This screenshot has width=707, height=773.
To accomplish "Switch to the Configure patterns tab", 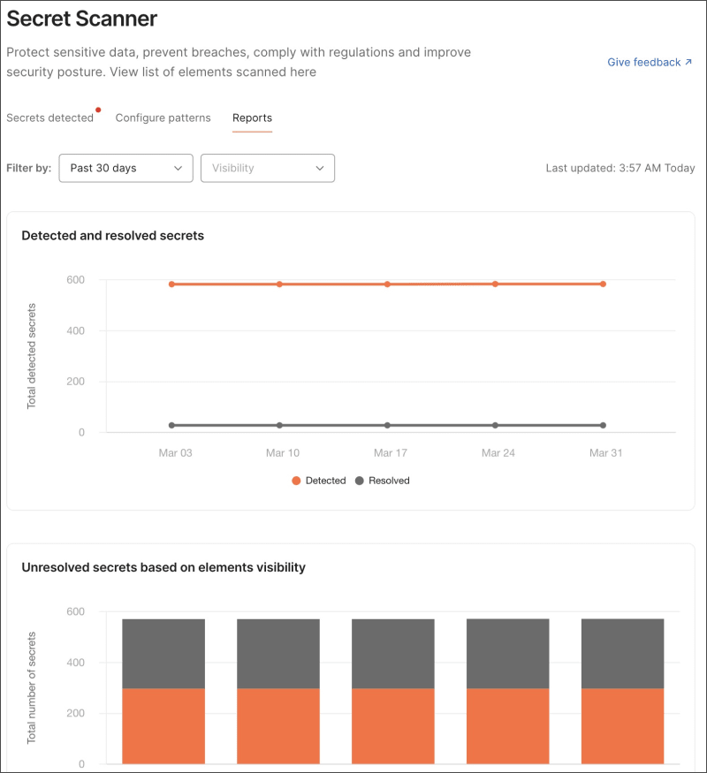I will (163, 117).
